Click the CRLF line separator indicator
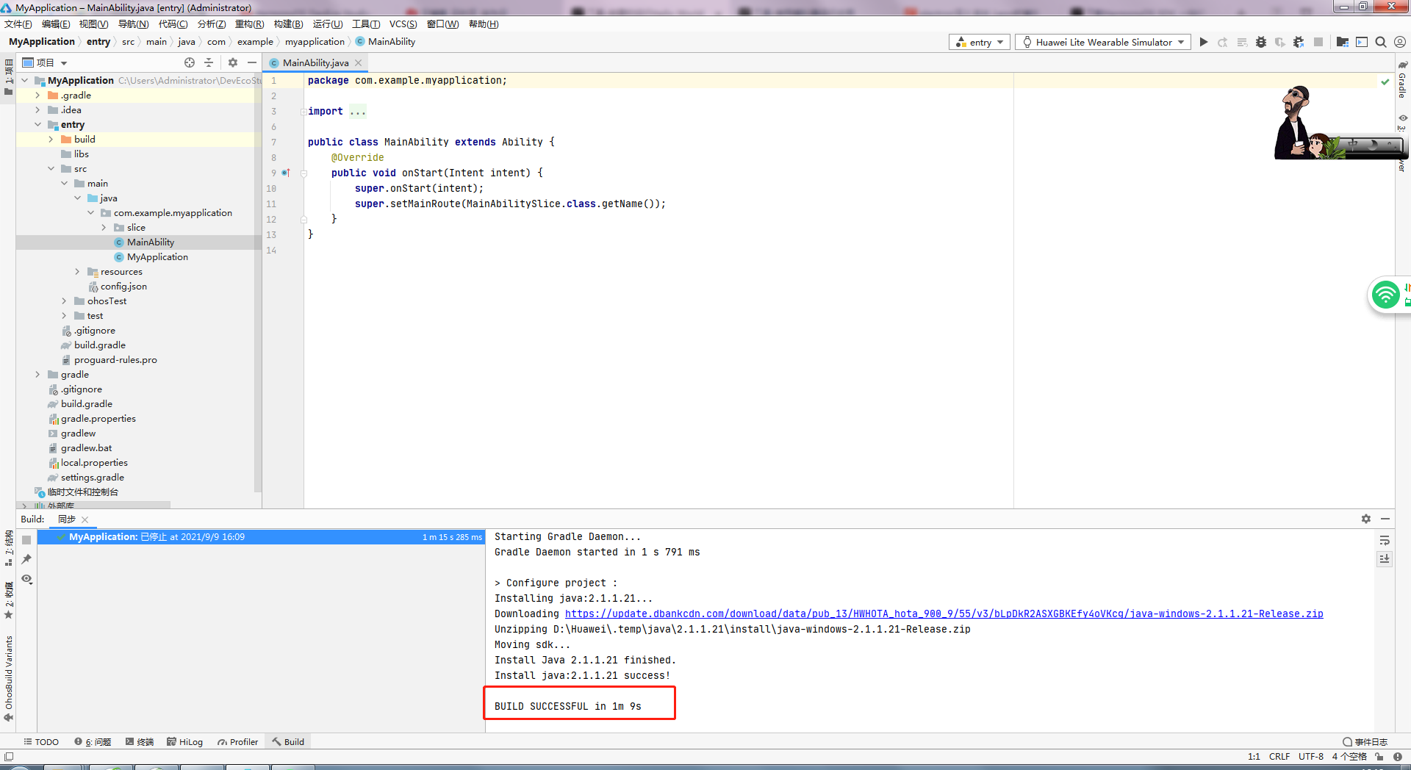The width and height of the screenshot is (1411, 770). 1279,756
